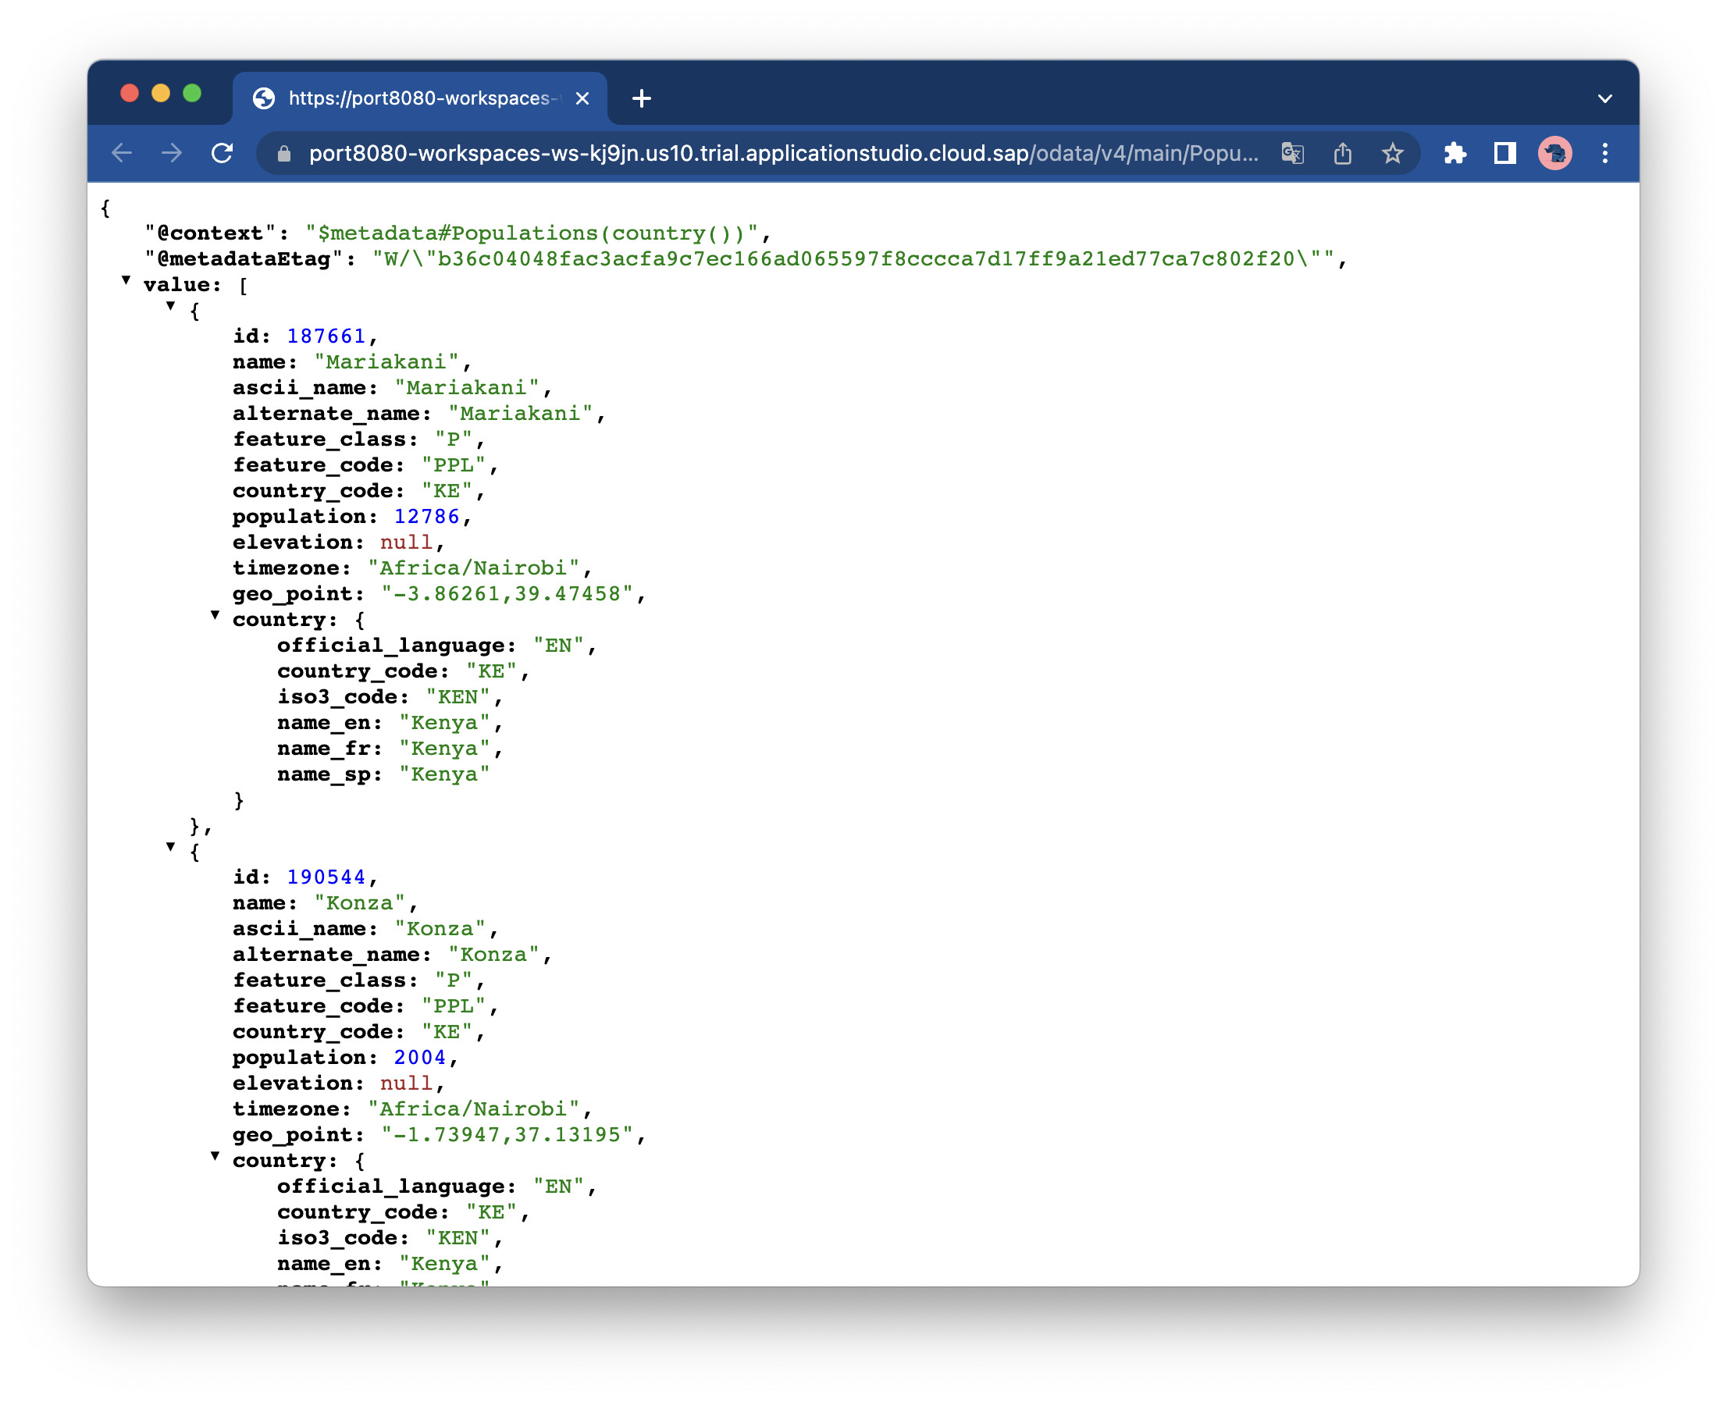Collapse the value array triangle
Image resolution: width=1727 pixels, height=1402 pixels.
(126, 280)
